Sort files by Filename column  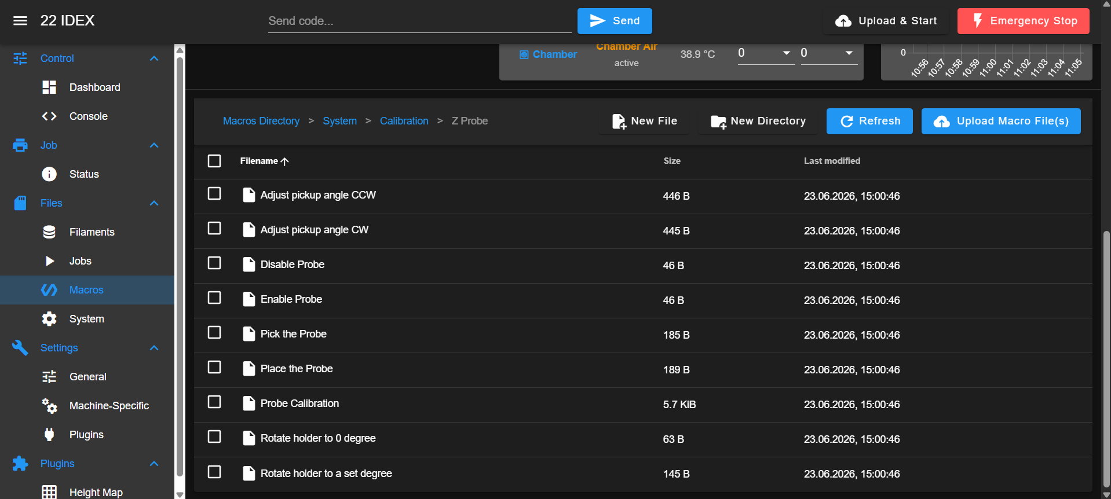[264, 161]
